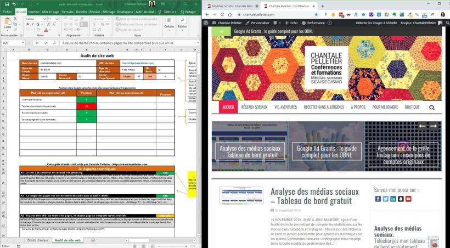Open RECETTES SANS ALLERGÈNES nav item
This screenshot has width=450, height=248.
(324, 107)
